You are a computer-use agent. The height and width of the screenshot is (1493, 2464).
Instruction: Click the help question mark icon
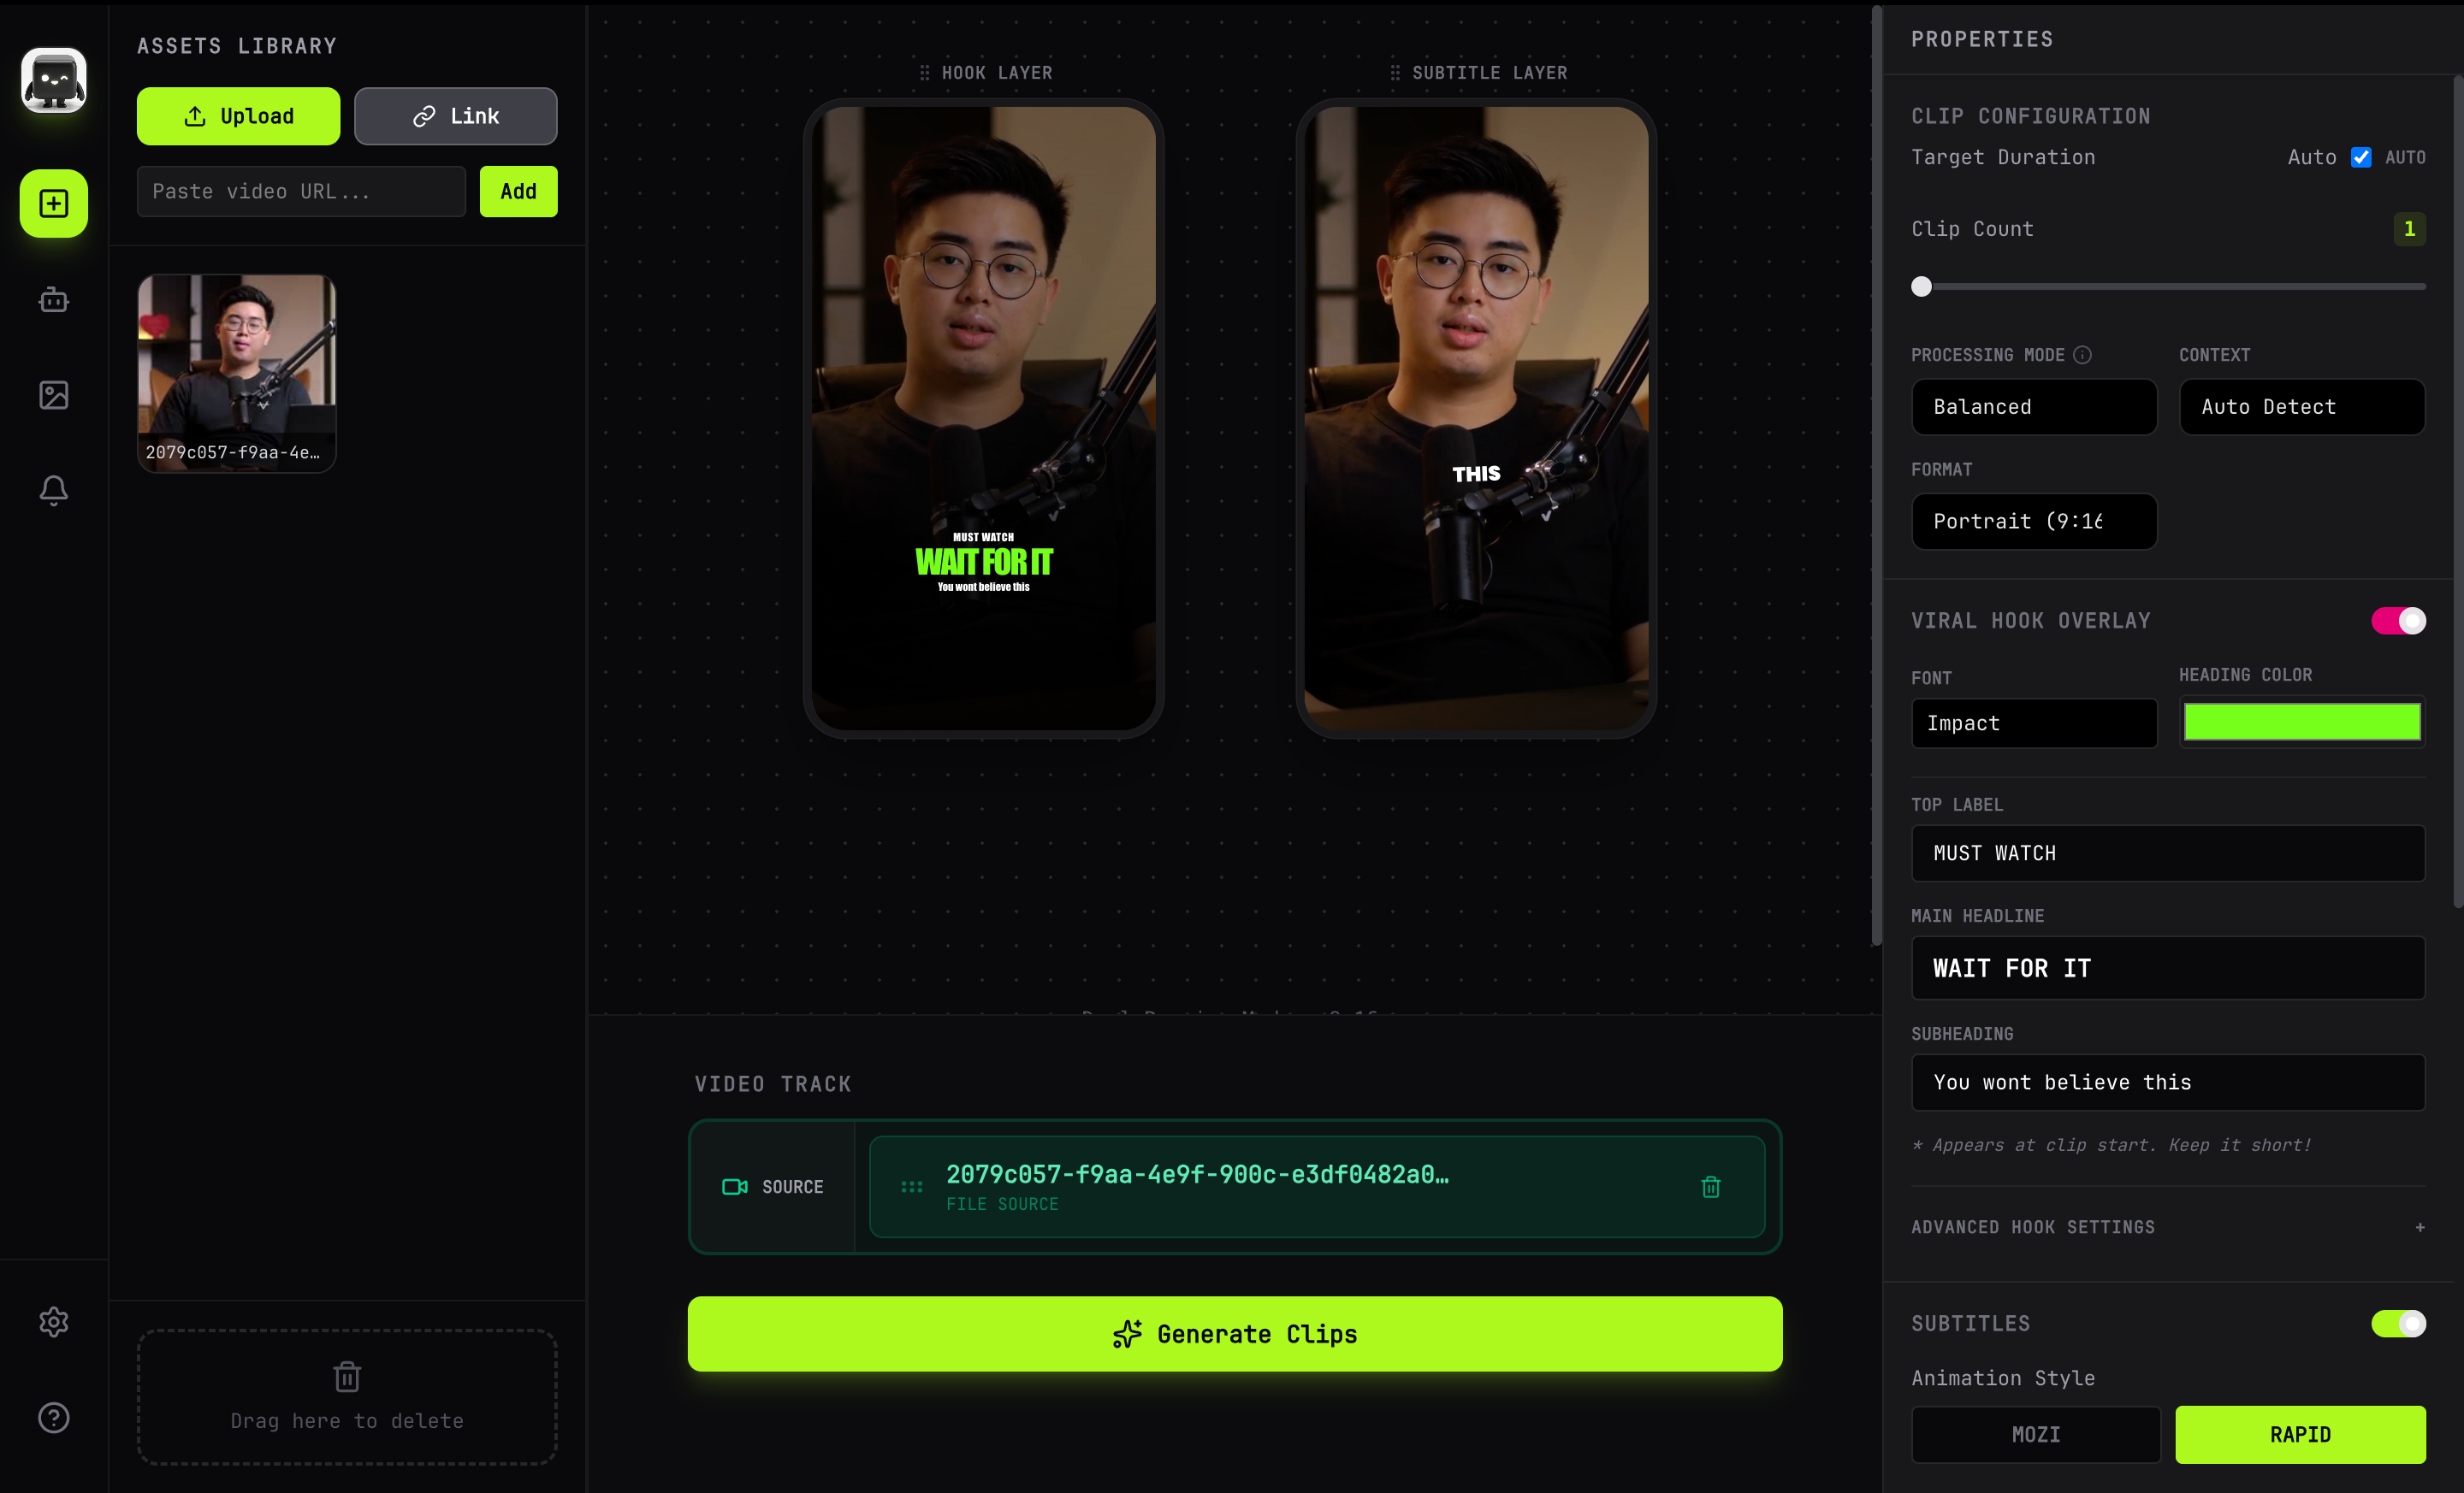point(54,1417)
